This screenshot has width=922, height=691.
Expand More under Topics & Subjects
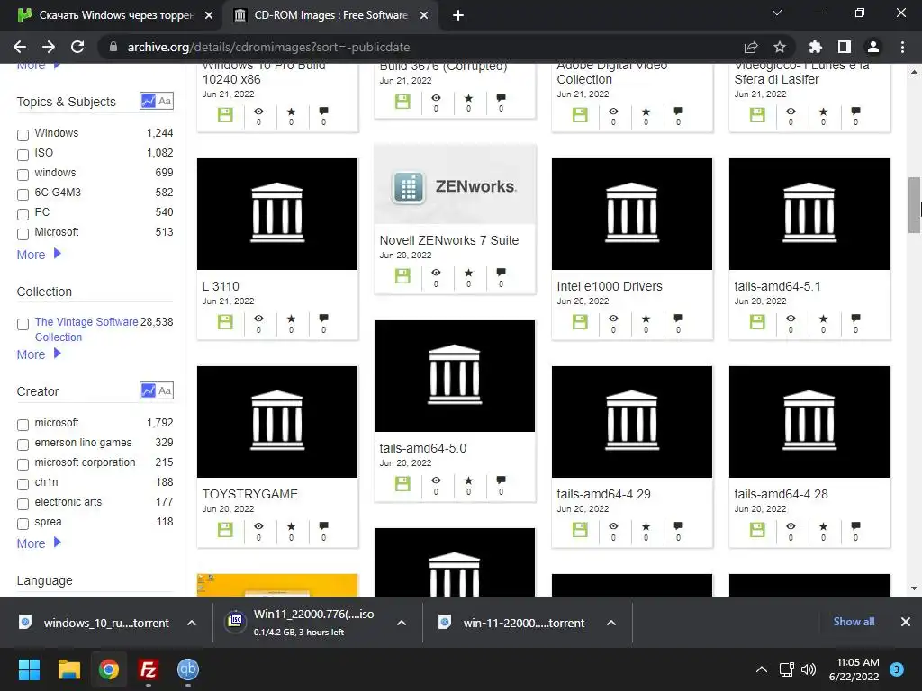(x=39, y=255)
